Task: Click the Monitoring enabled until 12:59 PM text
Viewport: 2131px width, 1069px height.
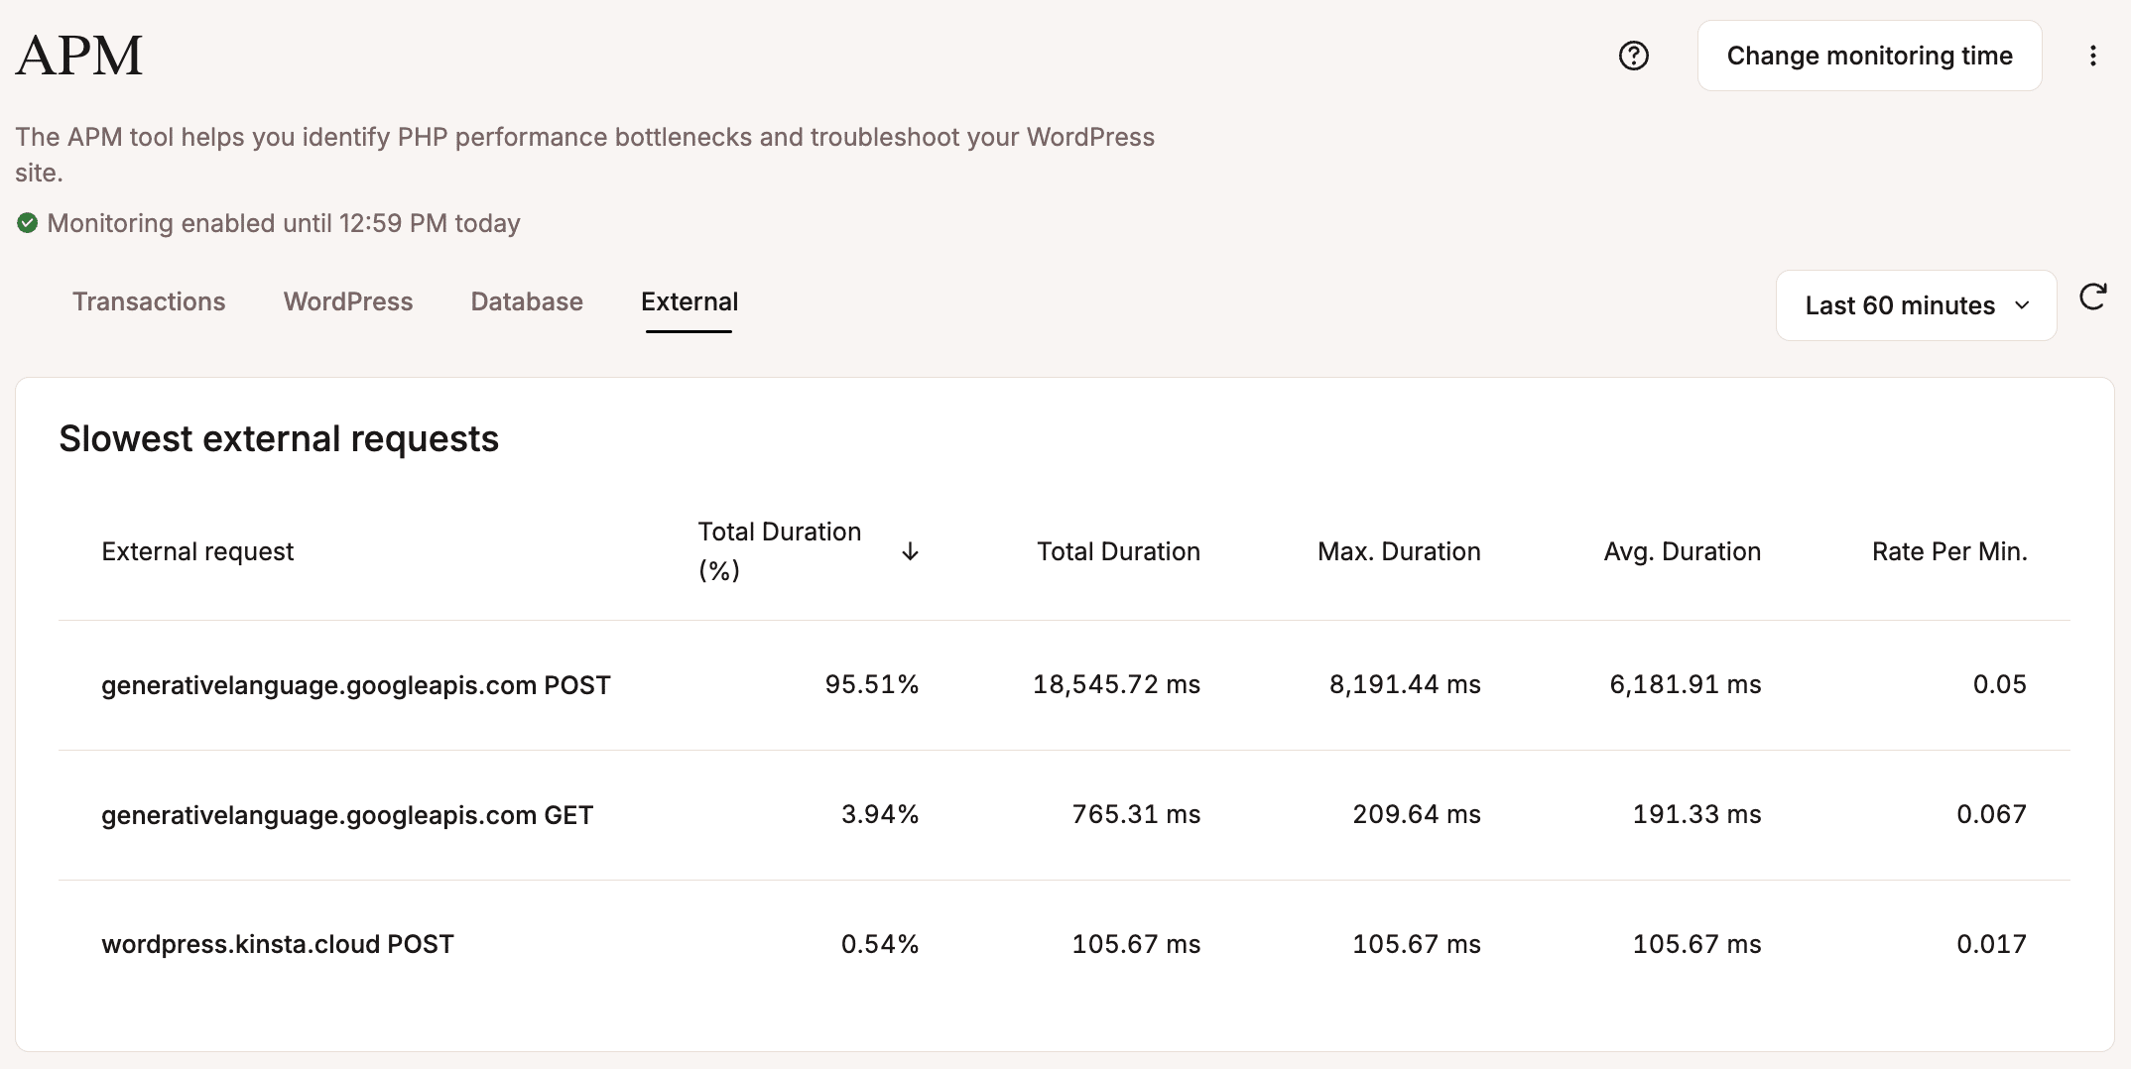Action: click(x=284, y=223)
